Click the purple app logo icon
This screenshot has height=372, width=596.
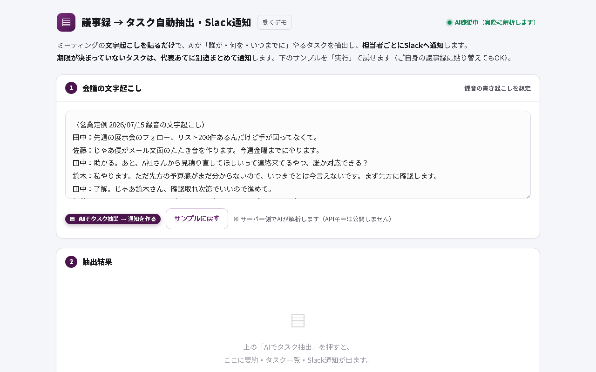66,22
